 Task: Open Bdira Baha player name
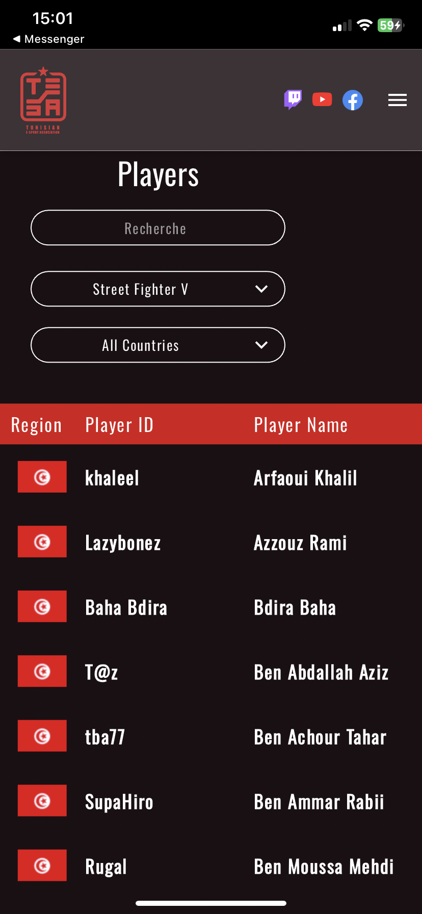click(295, 607)
